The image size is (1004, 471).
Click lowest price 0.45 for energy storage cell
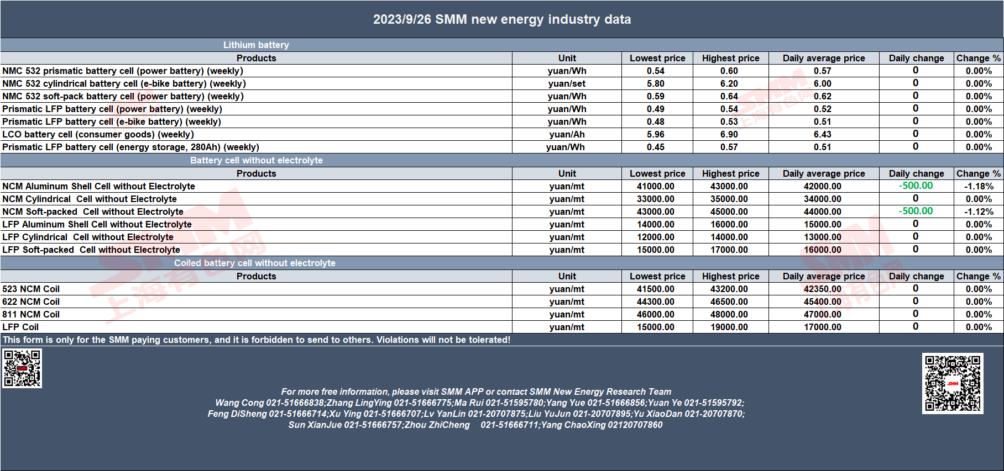click(x=656, y=147)
